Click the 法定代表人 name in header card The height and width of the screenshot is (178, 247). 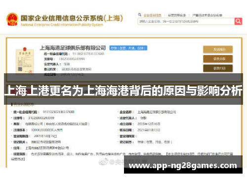pyautogui.click(x=67, y=64)
